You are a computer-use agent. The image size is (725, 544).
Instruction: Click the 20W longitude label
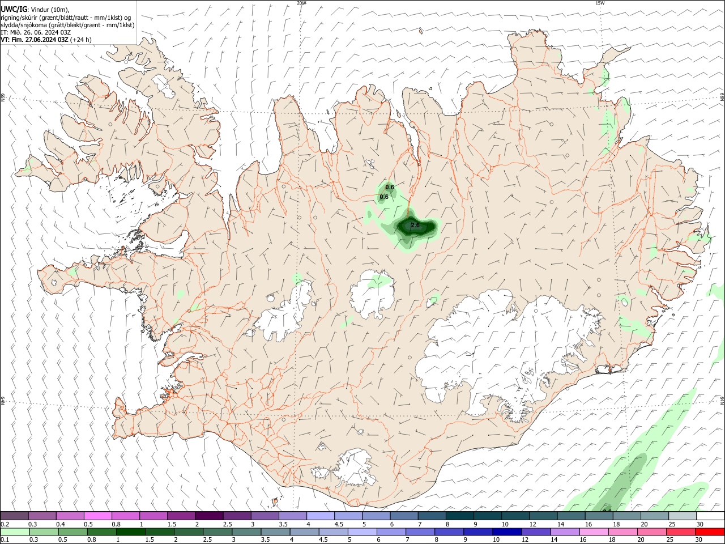(x=301, y=3)
